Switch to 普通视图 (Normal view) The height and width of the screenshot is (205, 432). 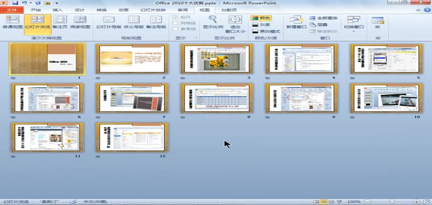pyautogui.click(x=12, y=22)
